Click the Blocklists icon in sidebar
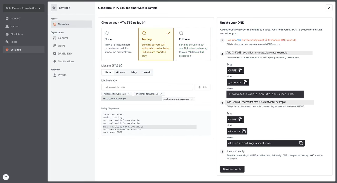This screenshot has width=337, height=183. (x=7, y=34)
